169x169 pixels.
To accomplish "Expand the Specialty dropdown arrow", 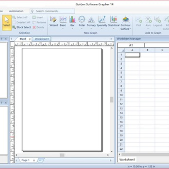I will tap(102, 29).
